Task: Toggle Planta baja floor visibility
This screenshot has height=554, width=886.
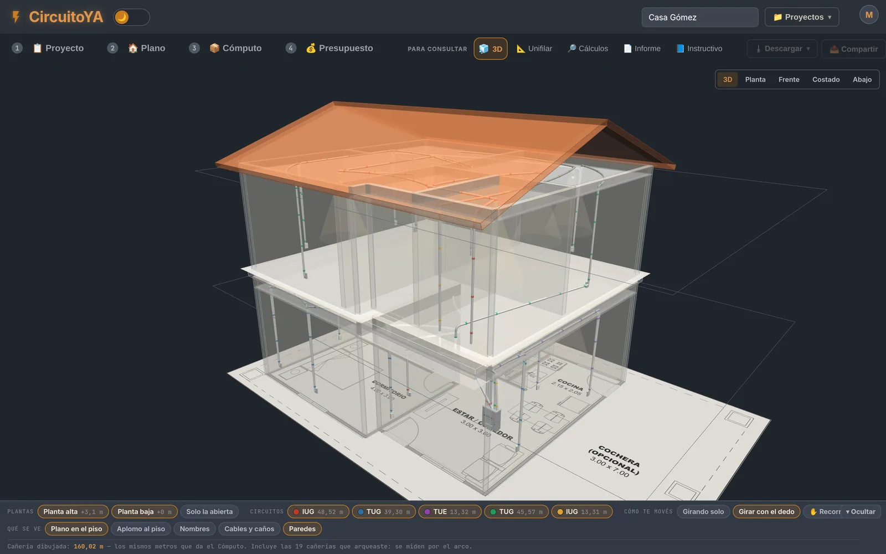Action: 145,511
